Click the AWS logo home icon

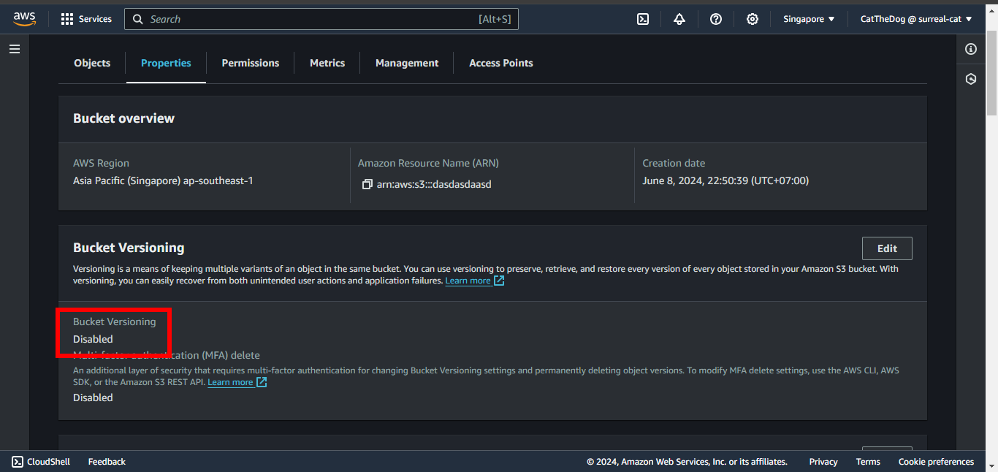pyautogui.click(x=24, y=19)
